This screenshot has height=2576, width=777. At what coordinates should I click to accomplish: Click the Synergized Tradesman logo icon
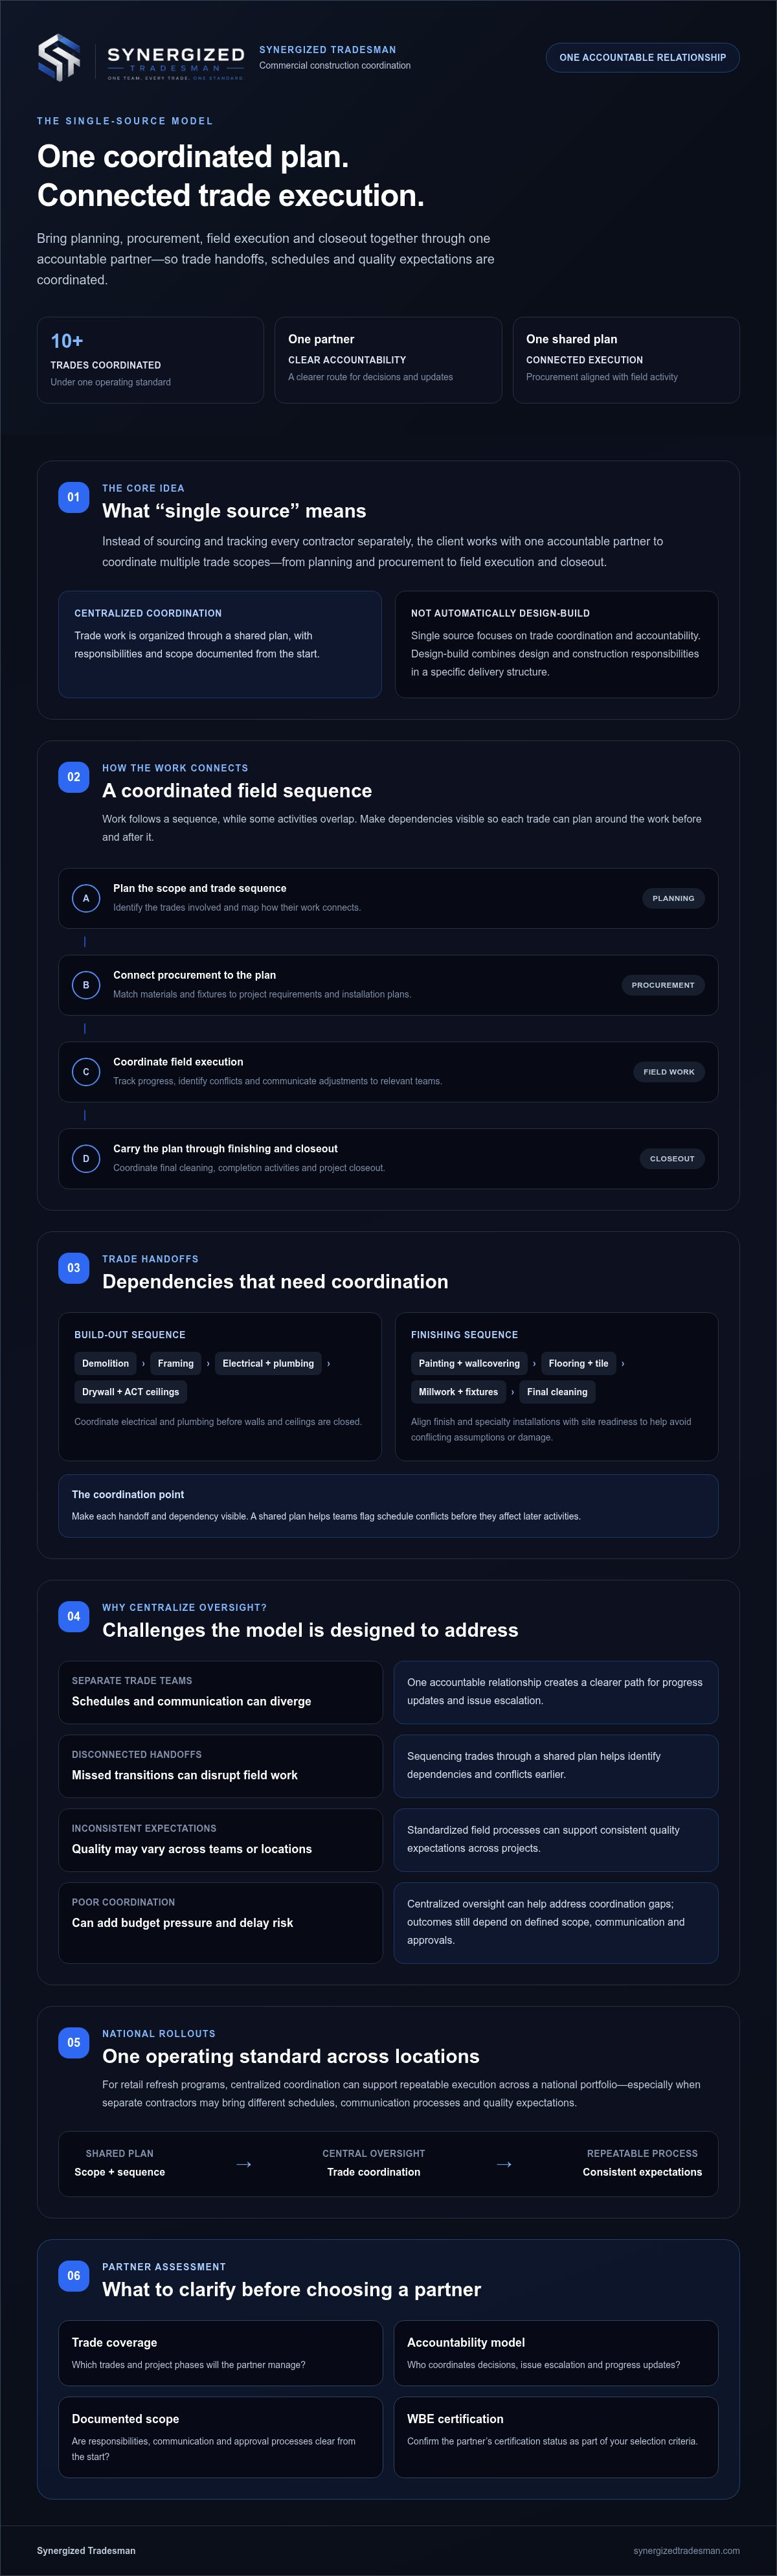[58, 57]
